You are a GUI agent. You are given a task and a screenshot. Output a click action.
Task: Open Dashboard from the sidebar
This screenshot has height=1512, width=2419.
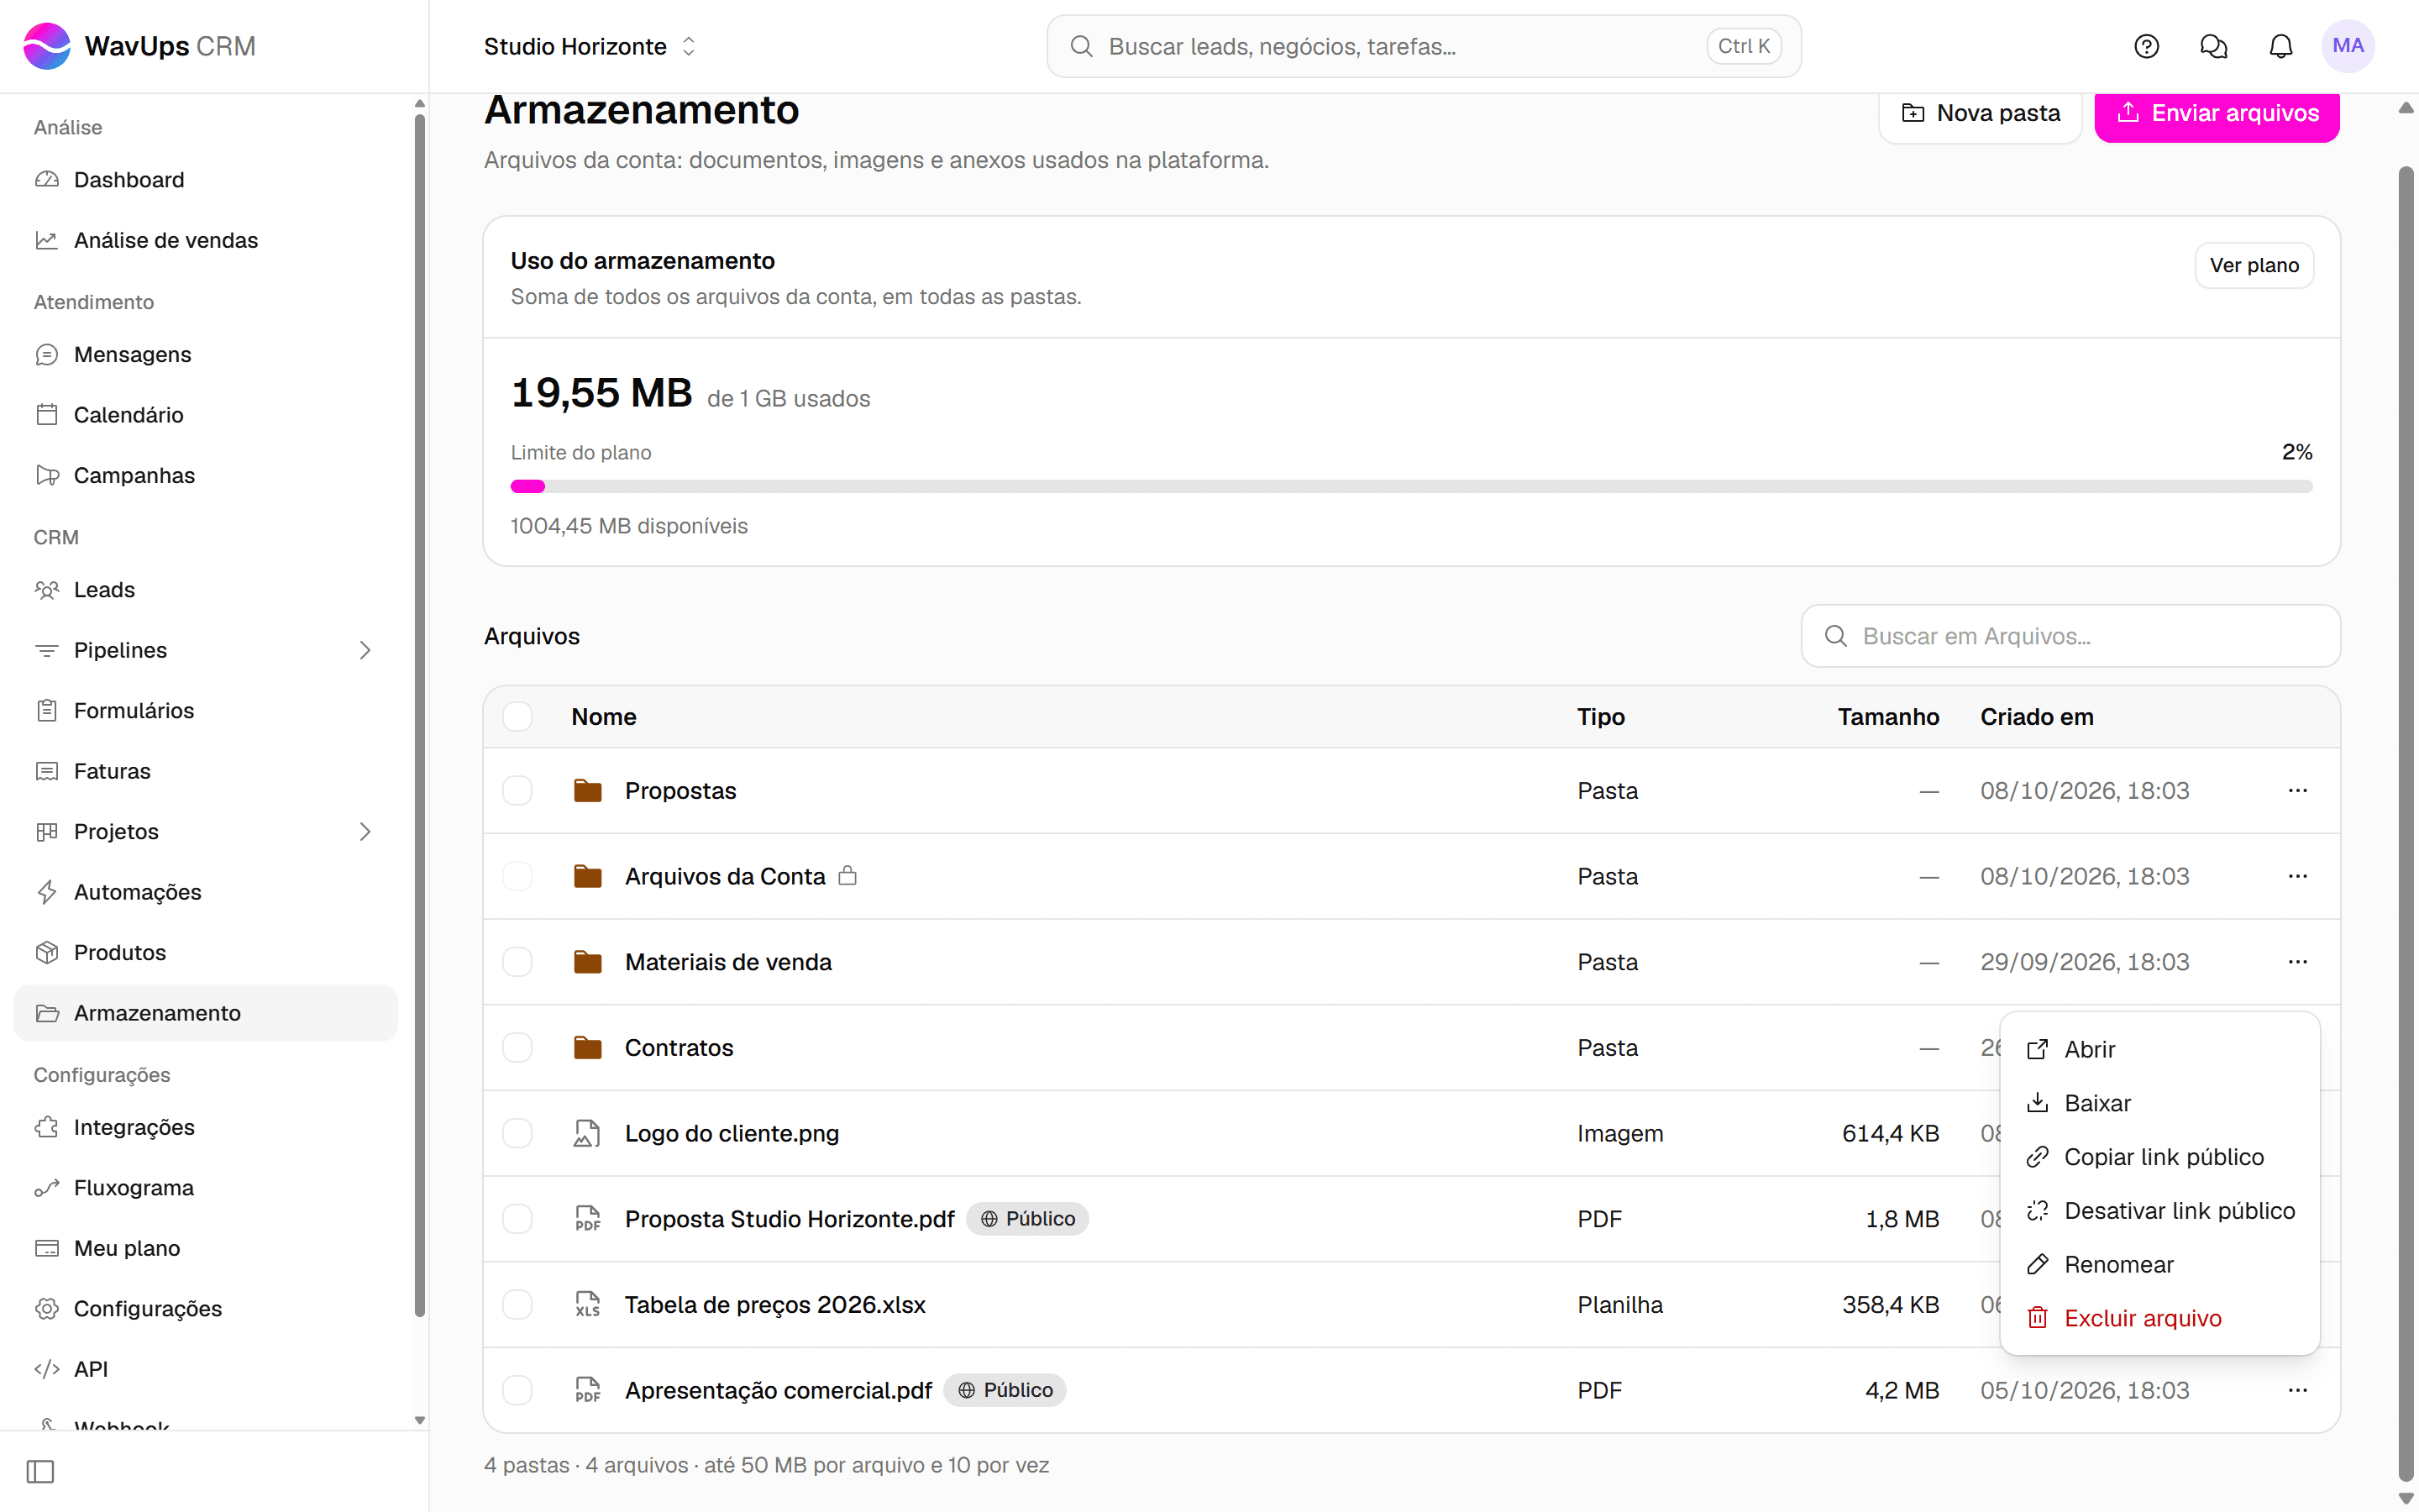click(206, 180)
